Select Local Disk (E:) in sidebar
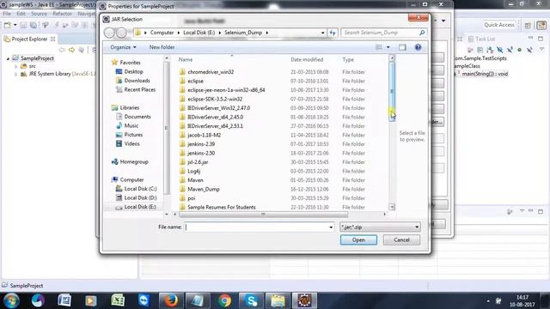Image resolution: width=550 pixels, height=309 pixels. coord(140,207)
